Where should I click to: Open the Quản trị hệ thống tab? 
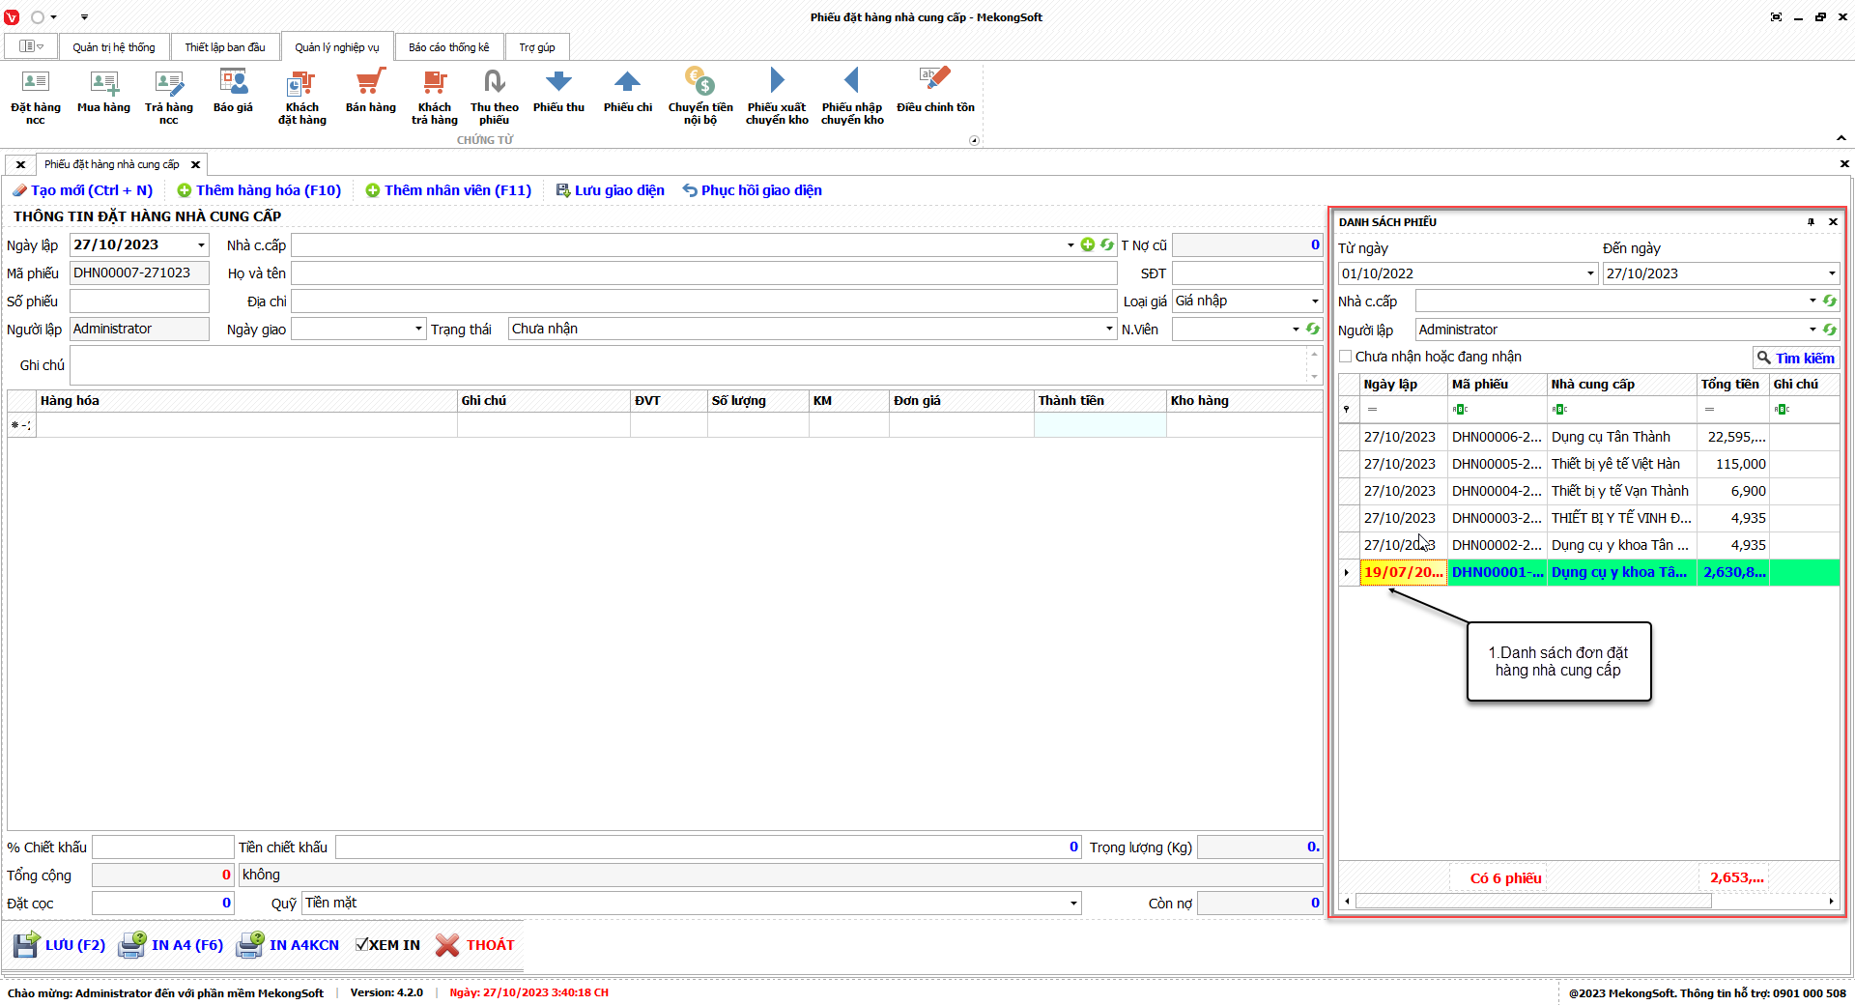pos(114,47)
